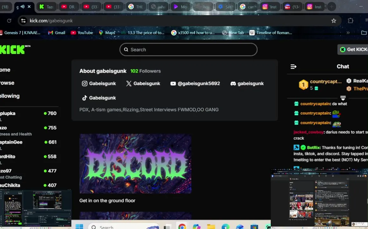Open the New Tab bookmark

233,33
